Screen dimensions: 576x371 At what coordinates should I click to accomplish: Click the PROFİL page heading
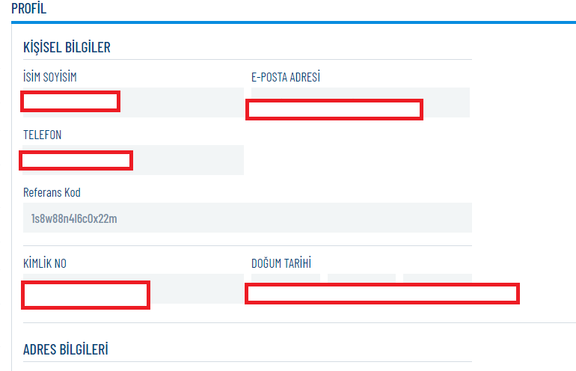click(x=29, y=8)
